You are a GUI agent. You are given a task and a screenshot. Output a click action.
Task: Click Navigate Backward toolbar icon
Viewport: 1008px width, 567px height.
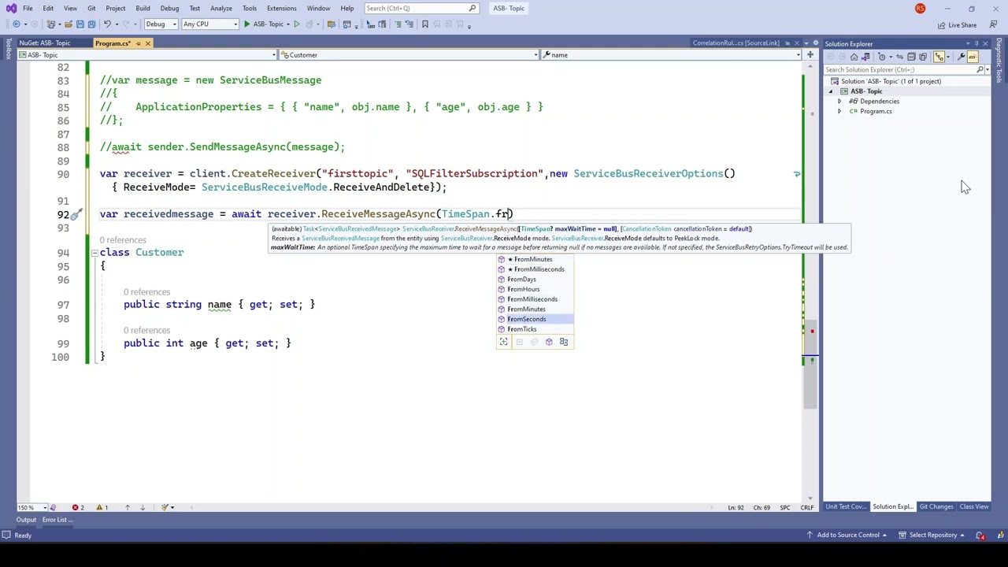click(16, 24)
